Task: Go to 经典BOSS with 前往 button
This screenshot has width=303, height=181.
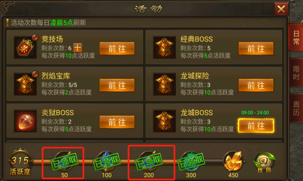Action: (256, 49)
